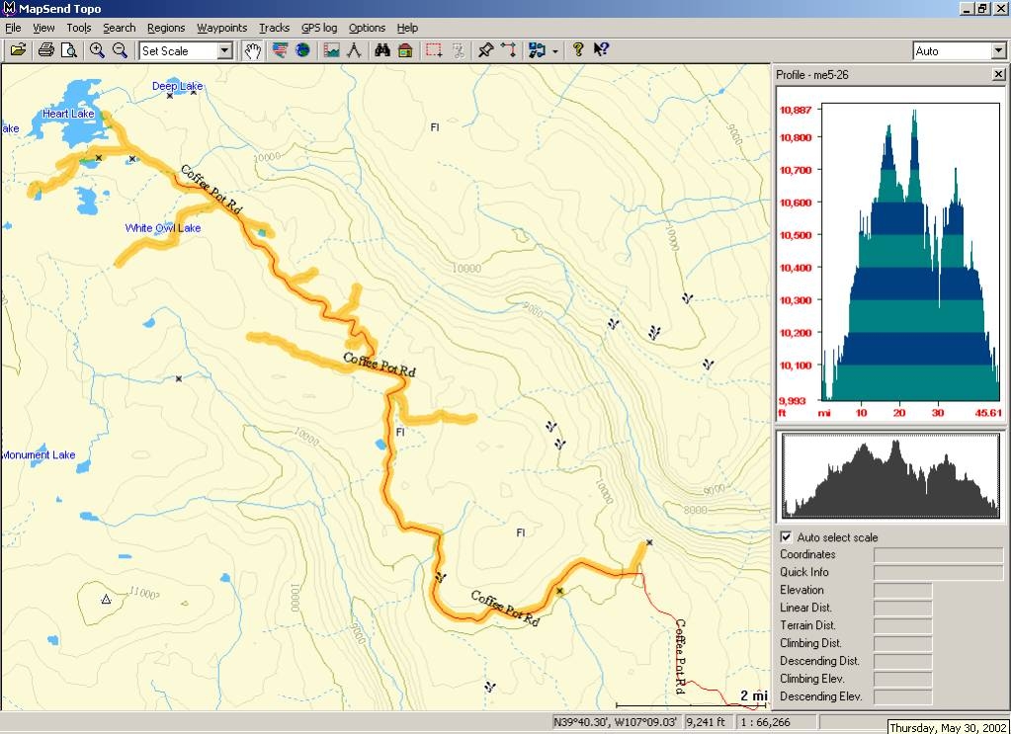
Task: Click the house icon in the toolbar
Action: click(405, 50)
